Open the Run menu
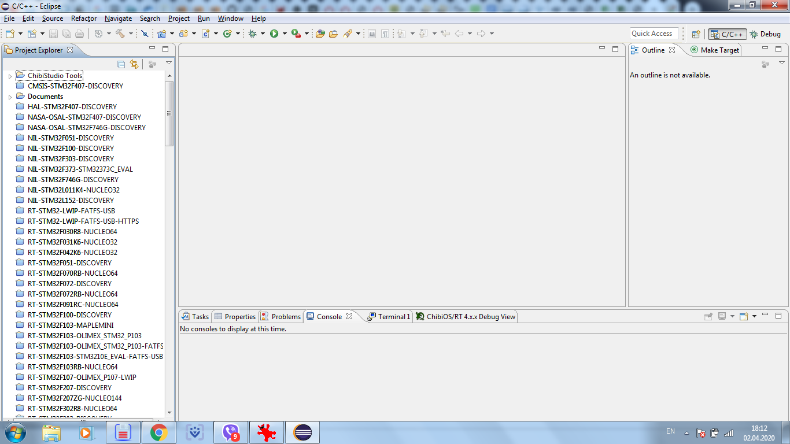The image size is (790, 444). tap(204, 18)
